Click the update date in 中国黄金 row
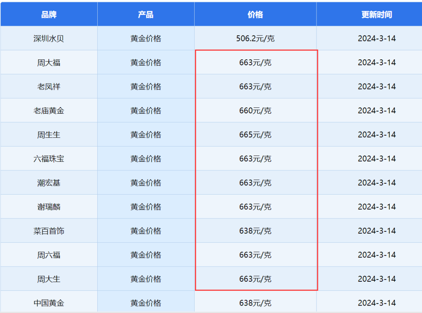 pos(377,303)
